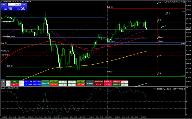The width and height of the screenshot is (192, 119).
Task: Click the 1.6 field beside Sell Limit
Action: [63, 85]
